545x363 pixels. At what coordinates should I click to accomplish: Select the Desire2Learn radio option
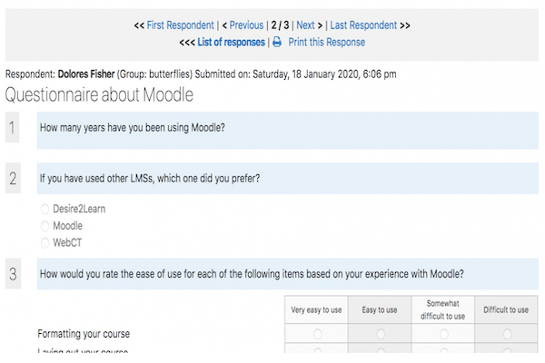[45, 209]
